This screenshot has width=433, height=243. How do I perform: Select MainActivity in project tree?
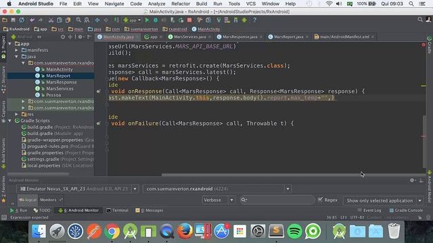(x=59, y=70)
